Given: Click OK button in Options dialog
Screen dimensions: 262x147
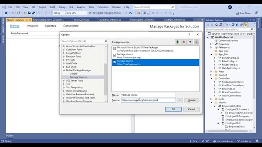Looking at the screenshot, I should [173, 109].
